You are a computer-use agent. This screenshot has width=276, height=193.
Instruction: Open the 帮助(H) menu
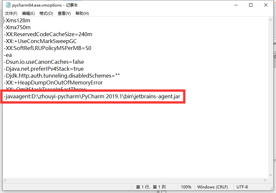click(82, 13)
